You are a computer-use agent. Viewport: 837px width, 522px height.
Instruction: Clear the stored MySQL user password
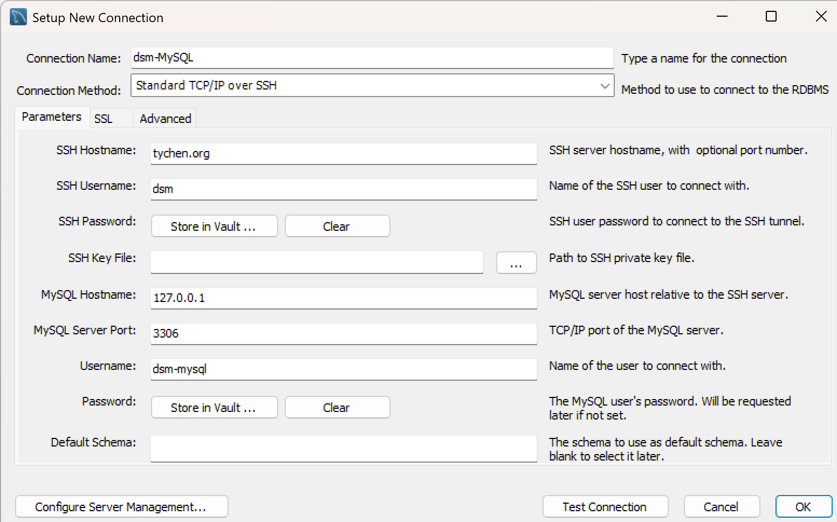point(337,408)
